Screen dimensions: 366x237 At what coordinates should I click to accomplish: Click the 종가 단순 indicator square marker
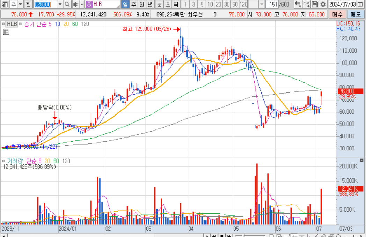tap(21, 24)
